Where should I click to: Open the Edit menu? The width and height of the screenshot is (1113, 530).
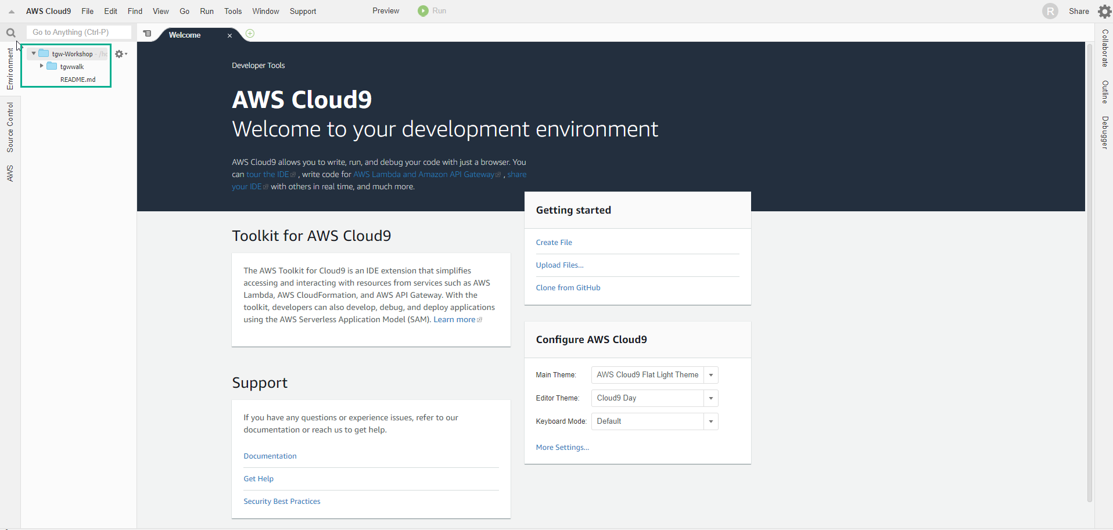click(x=111, y=11)
